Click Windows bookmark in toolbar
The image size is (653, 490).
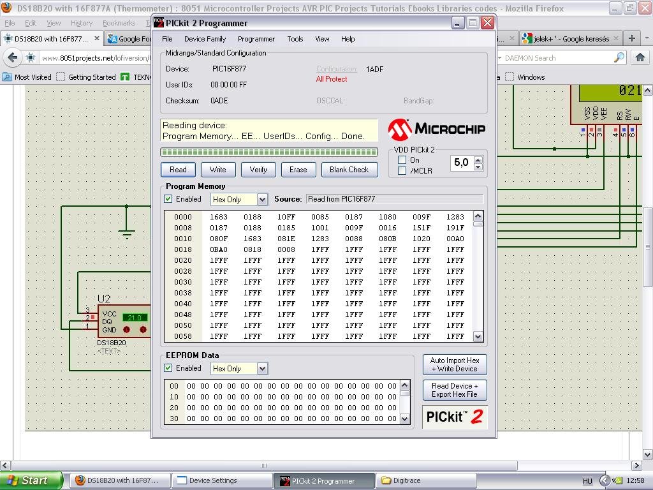pos(525,77)
